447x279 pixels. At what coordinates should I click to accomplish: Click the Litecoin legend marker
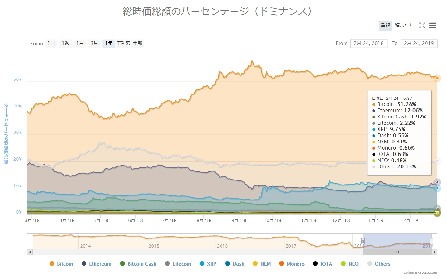168,264
